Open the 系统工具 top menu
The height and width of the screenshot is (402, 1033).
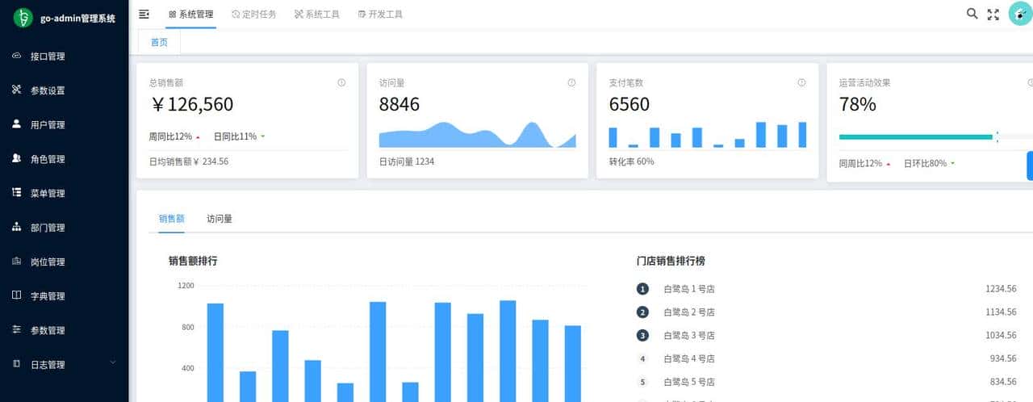(x=317, y=14)
